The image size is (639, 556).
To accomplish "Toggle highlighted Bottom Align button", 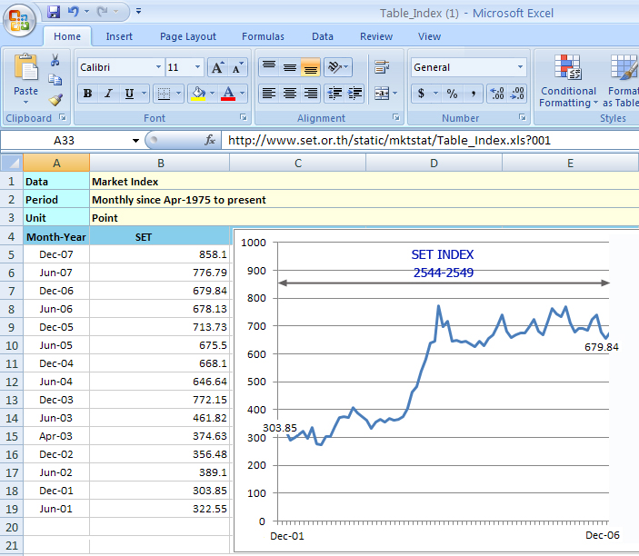I will (x=311, y=67).
